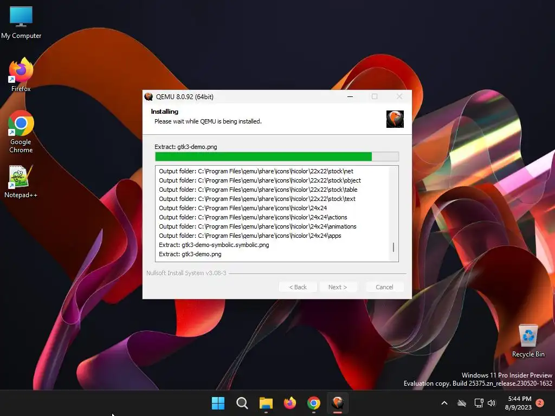555x416 pixels.
Task: Click the Nullsoft Install System v3.08-3 label
Action: 186,273
